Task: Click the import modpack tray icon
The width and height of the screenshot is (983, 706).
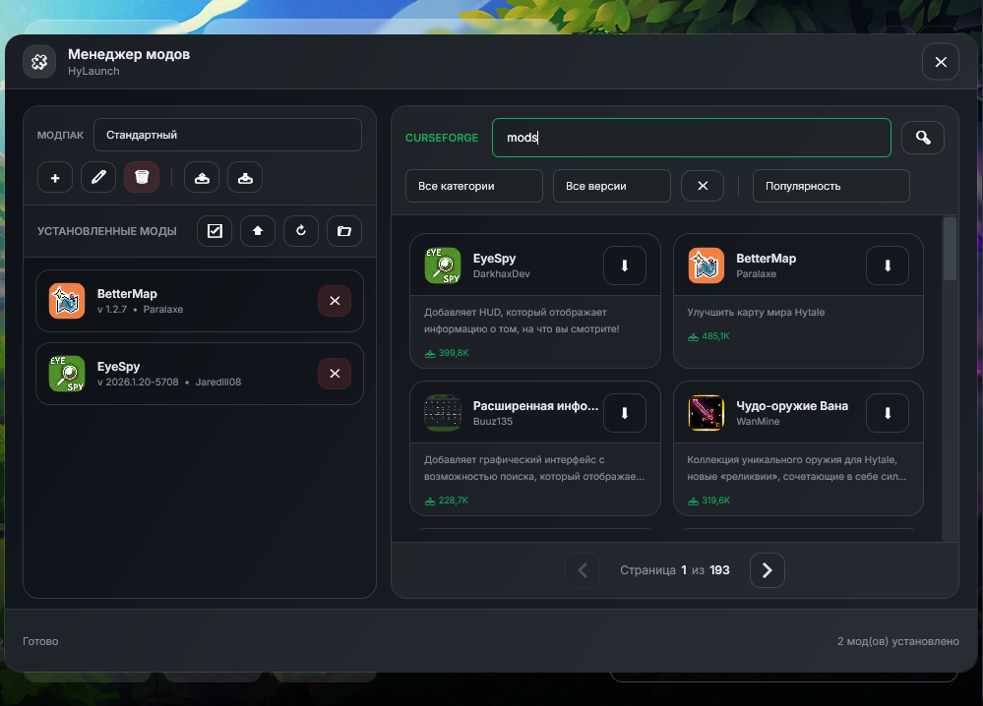Action: [x=245, y=178]
